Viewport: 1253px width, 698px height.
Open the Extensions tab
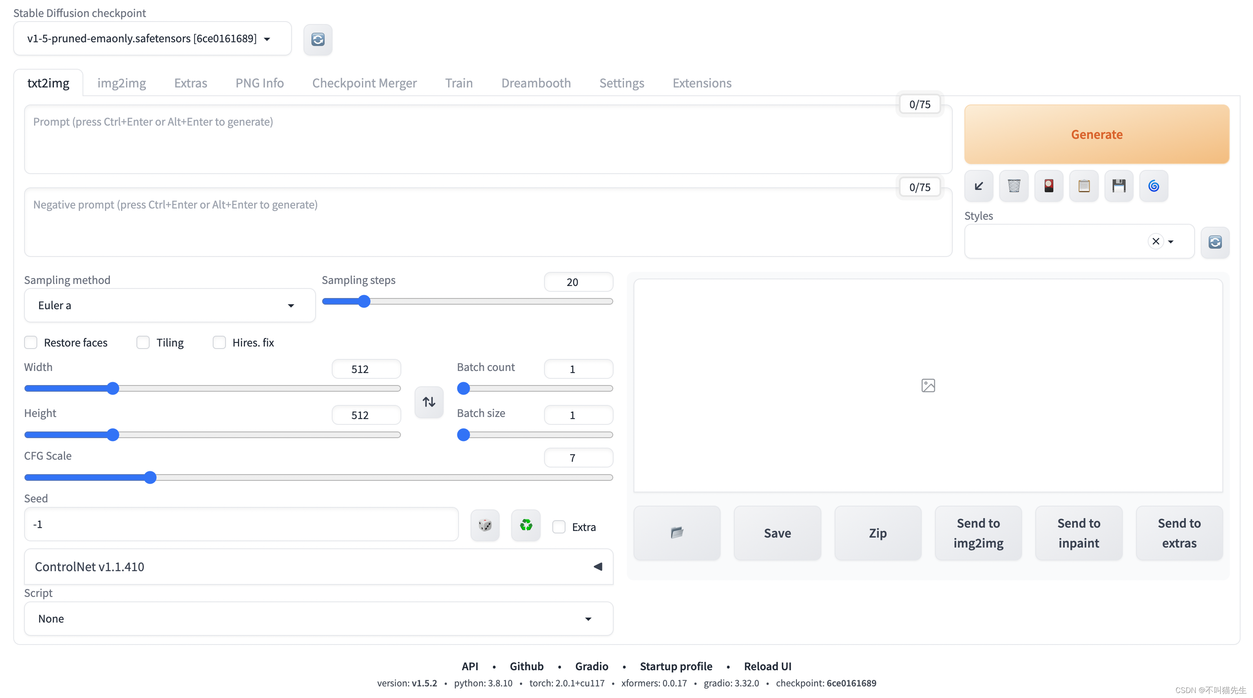[702, 82]
